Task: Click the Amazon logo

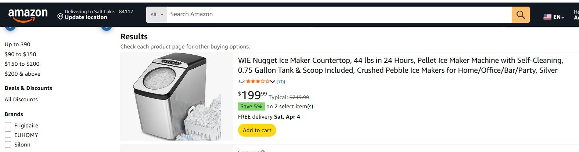Action: (28, 15)
